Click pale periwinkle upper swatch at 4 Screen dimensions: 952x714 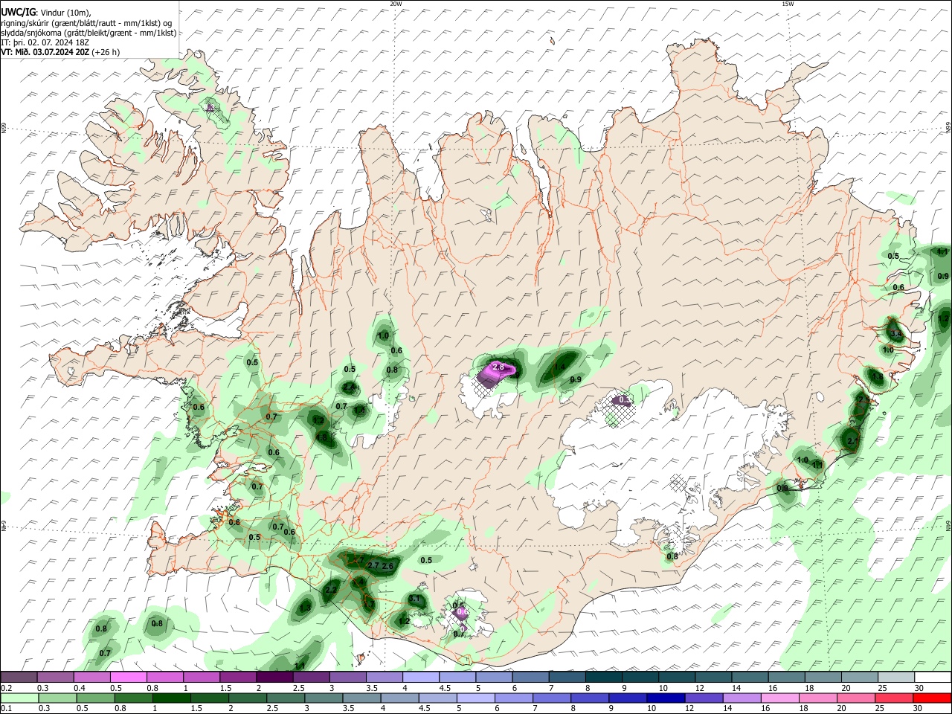pyautogui.click(x=420, y=678)
